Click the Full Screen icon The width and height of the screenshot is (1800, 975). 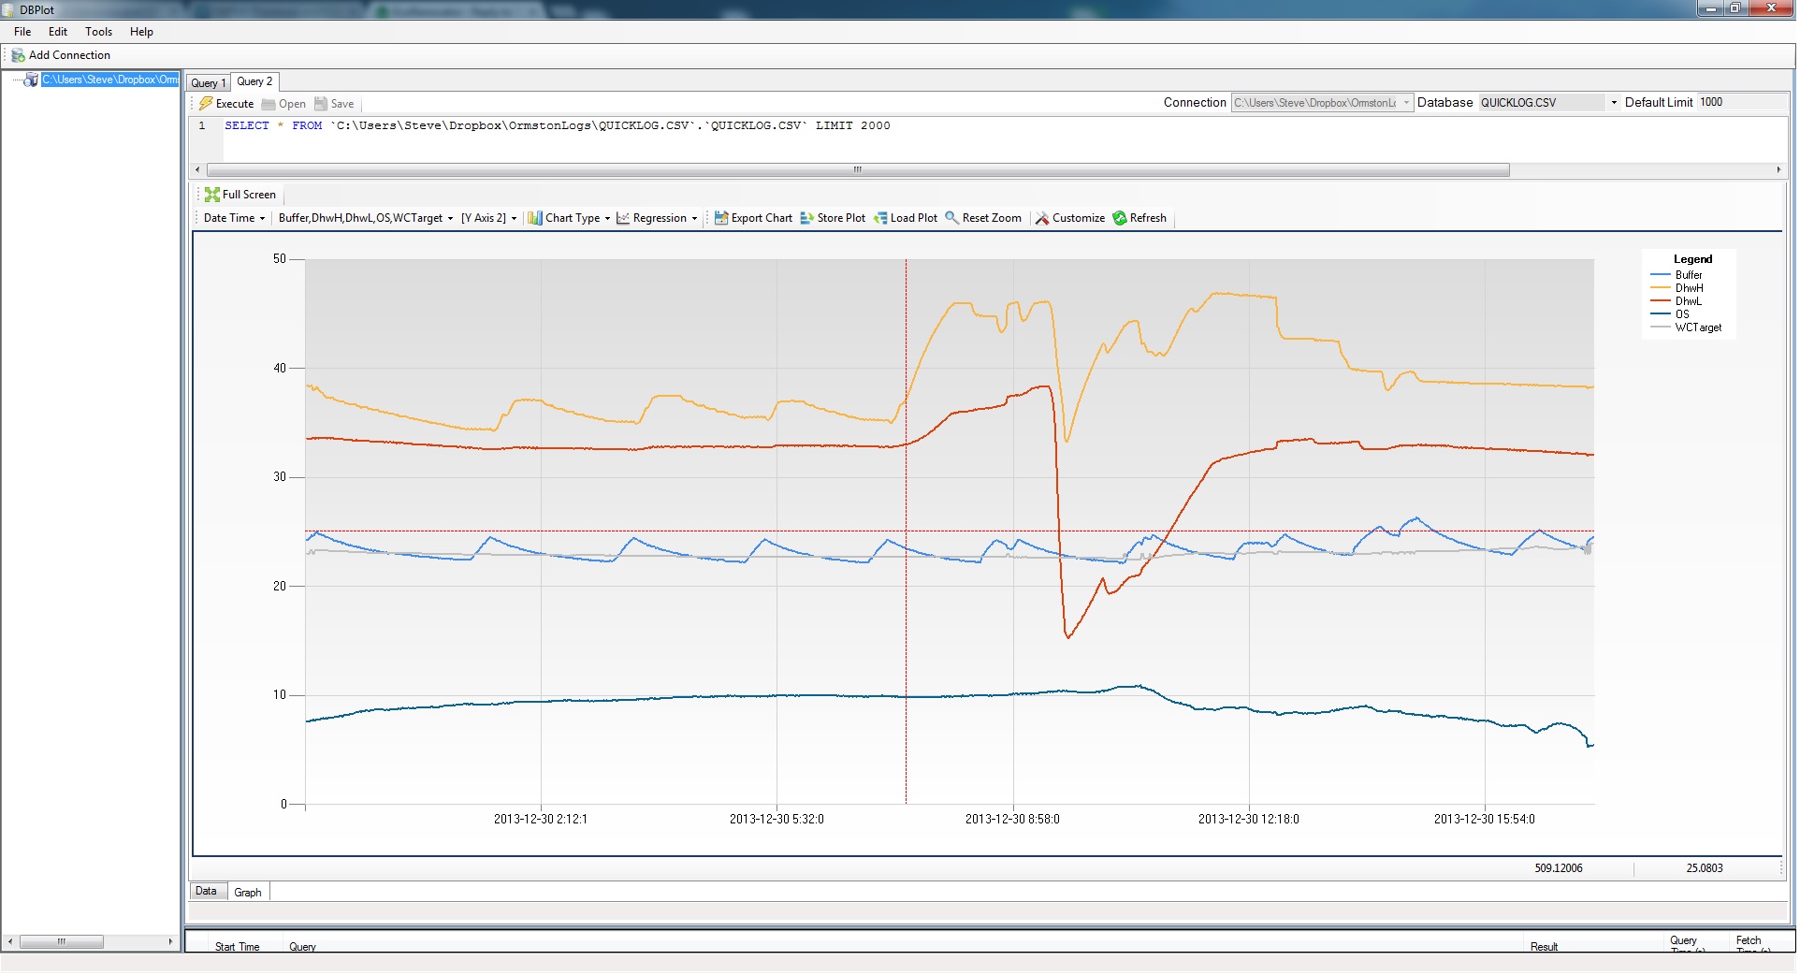[212, 195]
